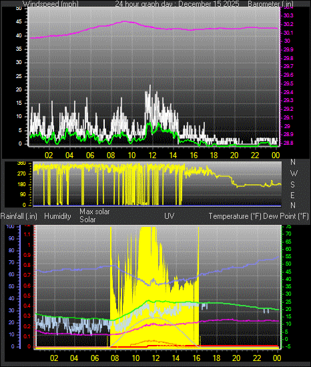This screenshot has height=367, width=311.
Task: Click the 25 mark on the windspeed axis
Action: tap(19, 76)
